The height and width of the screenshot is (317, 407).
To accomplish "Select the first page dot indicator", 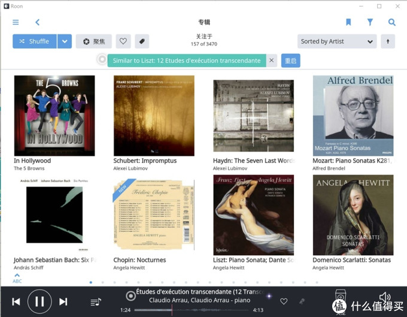I will coord(90,282).
